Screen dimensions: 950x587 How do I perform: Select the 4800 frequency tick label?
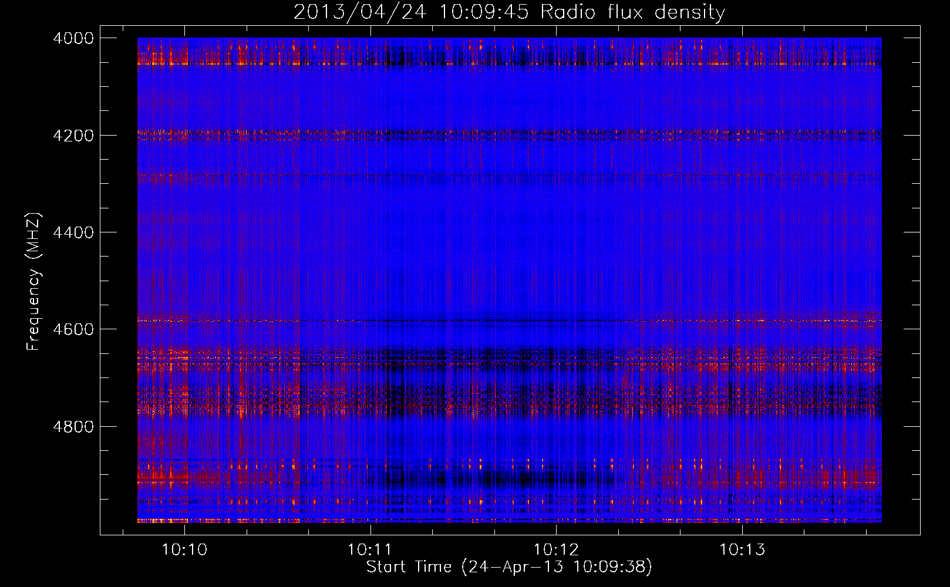tap(73, 427)
